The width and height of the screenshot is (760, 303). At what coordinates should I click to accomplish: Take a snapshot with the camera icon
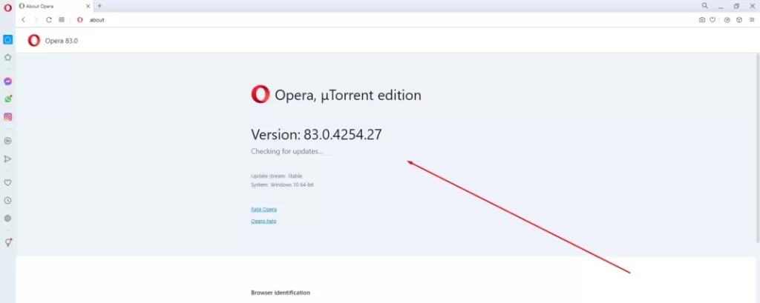pyautogui.click(x=702, y=20)
